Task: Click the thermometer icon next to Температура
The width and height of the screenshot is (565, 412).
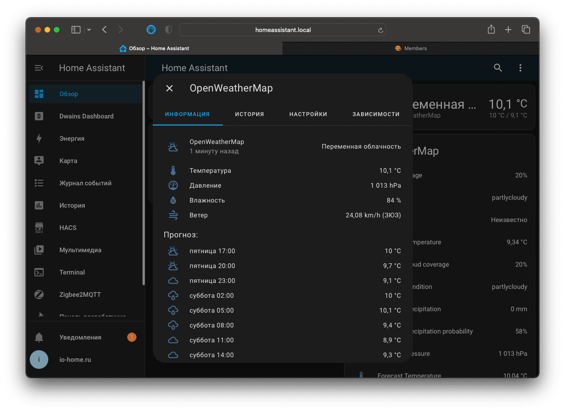Action: coord(173,170)
